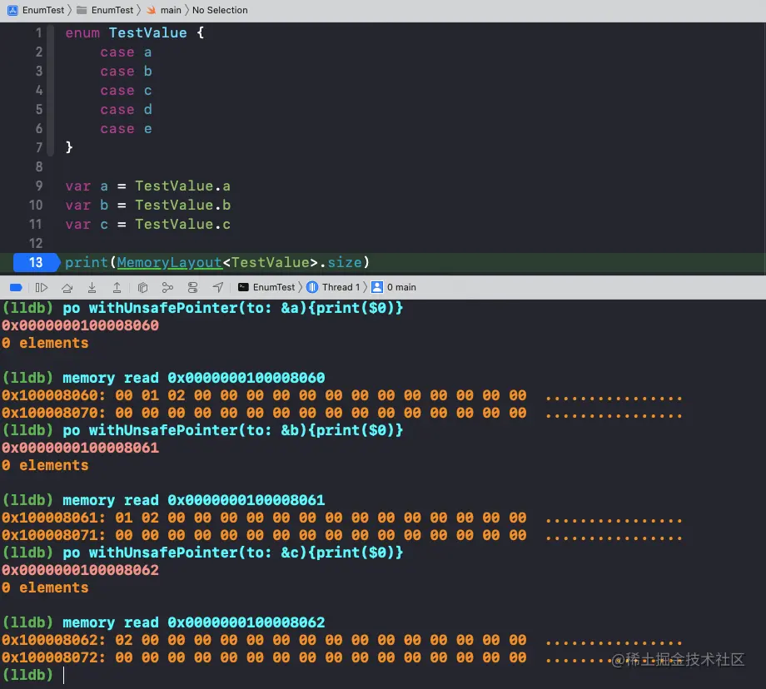Image resolution: width=766 pixels, height=689 pixels.
Task: Click the 'po withUnsafePointer(to: &c)' command
Action: [x=232, y=553]
